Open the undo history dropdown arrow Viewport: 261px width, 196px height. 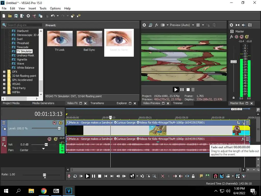tap(58, 16)
